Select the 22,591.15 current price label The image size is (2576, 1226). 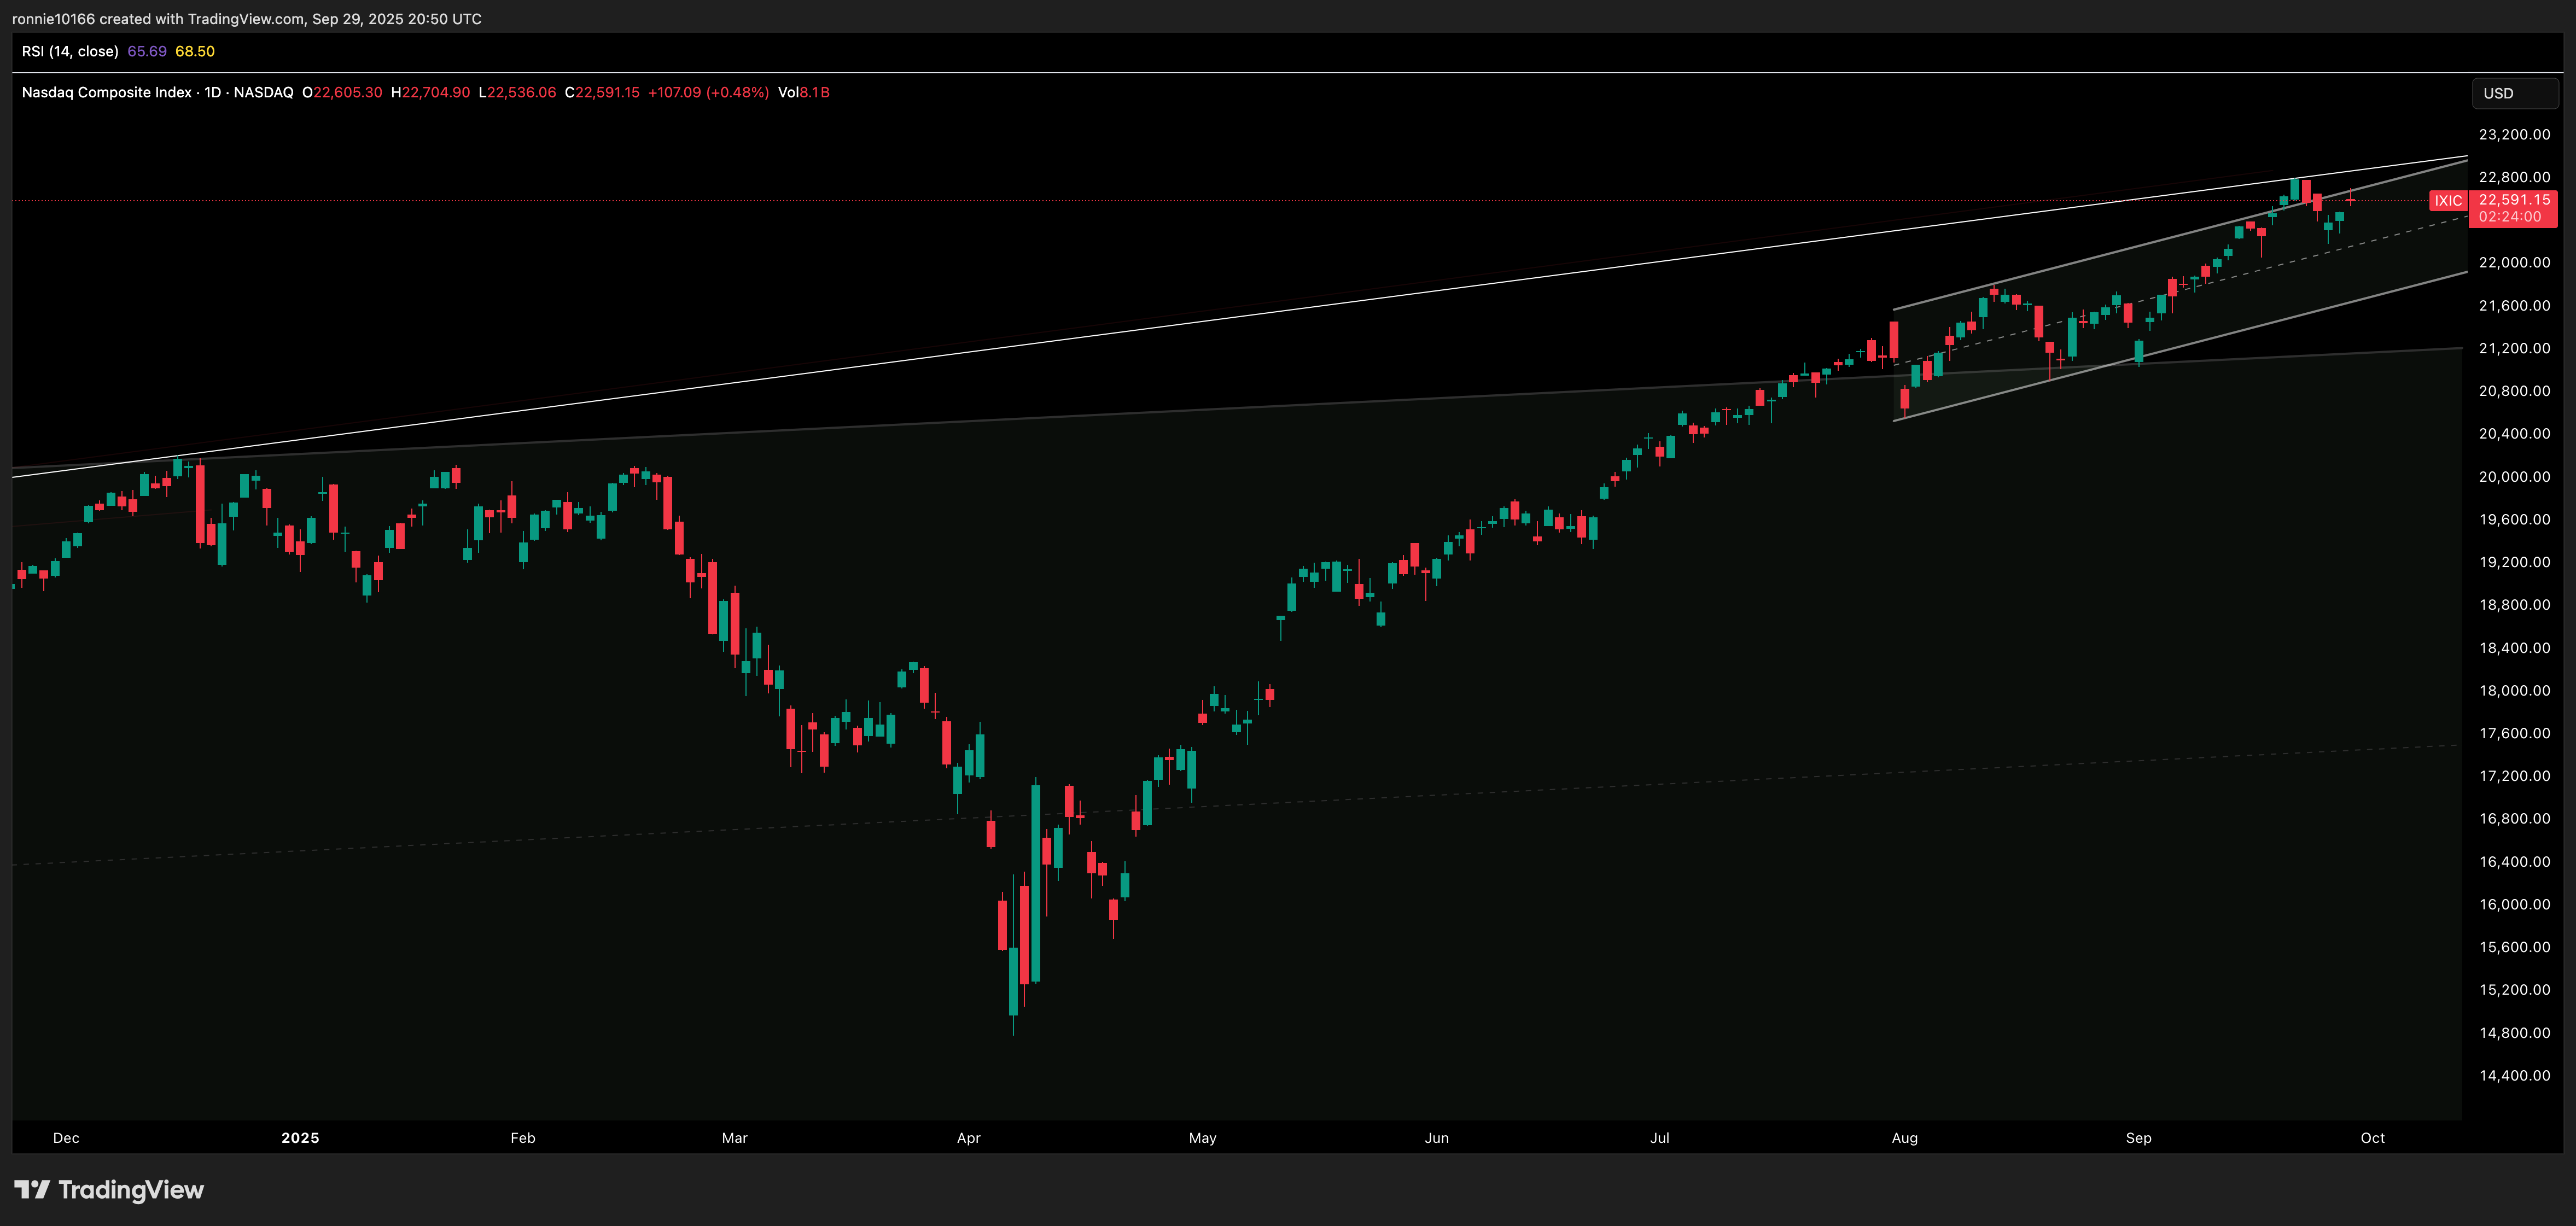click(2513, 200)
